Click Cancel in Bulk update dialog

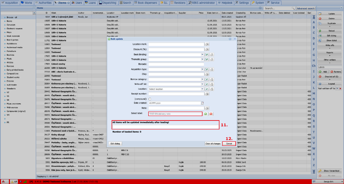coord(229,144)
